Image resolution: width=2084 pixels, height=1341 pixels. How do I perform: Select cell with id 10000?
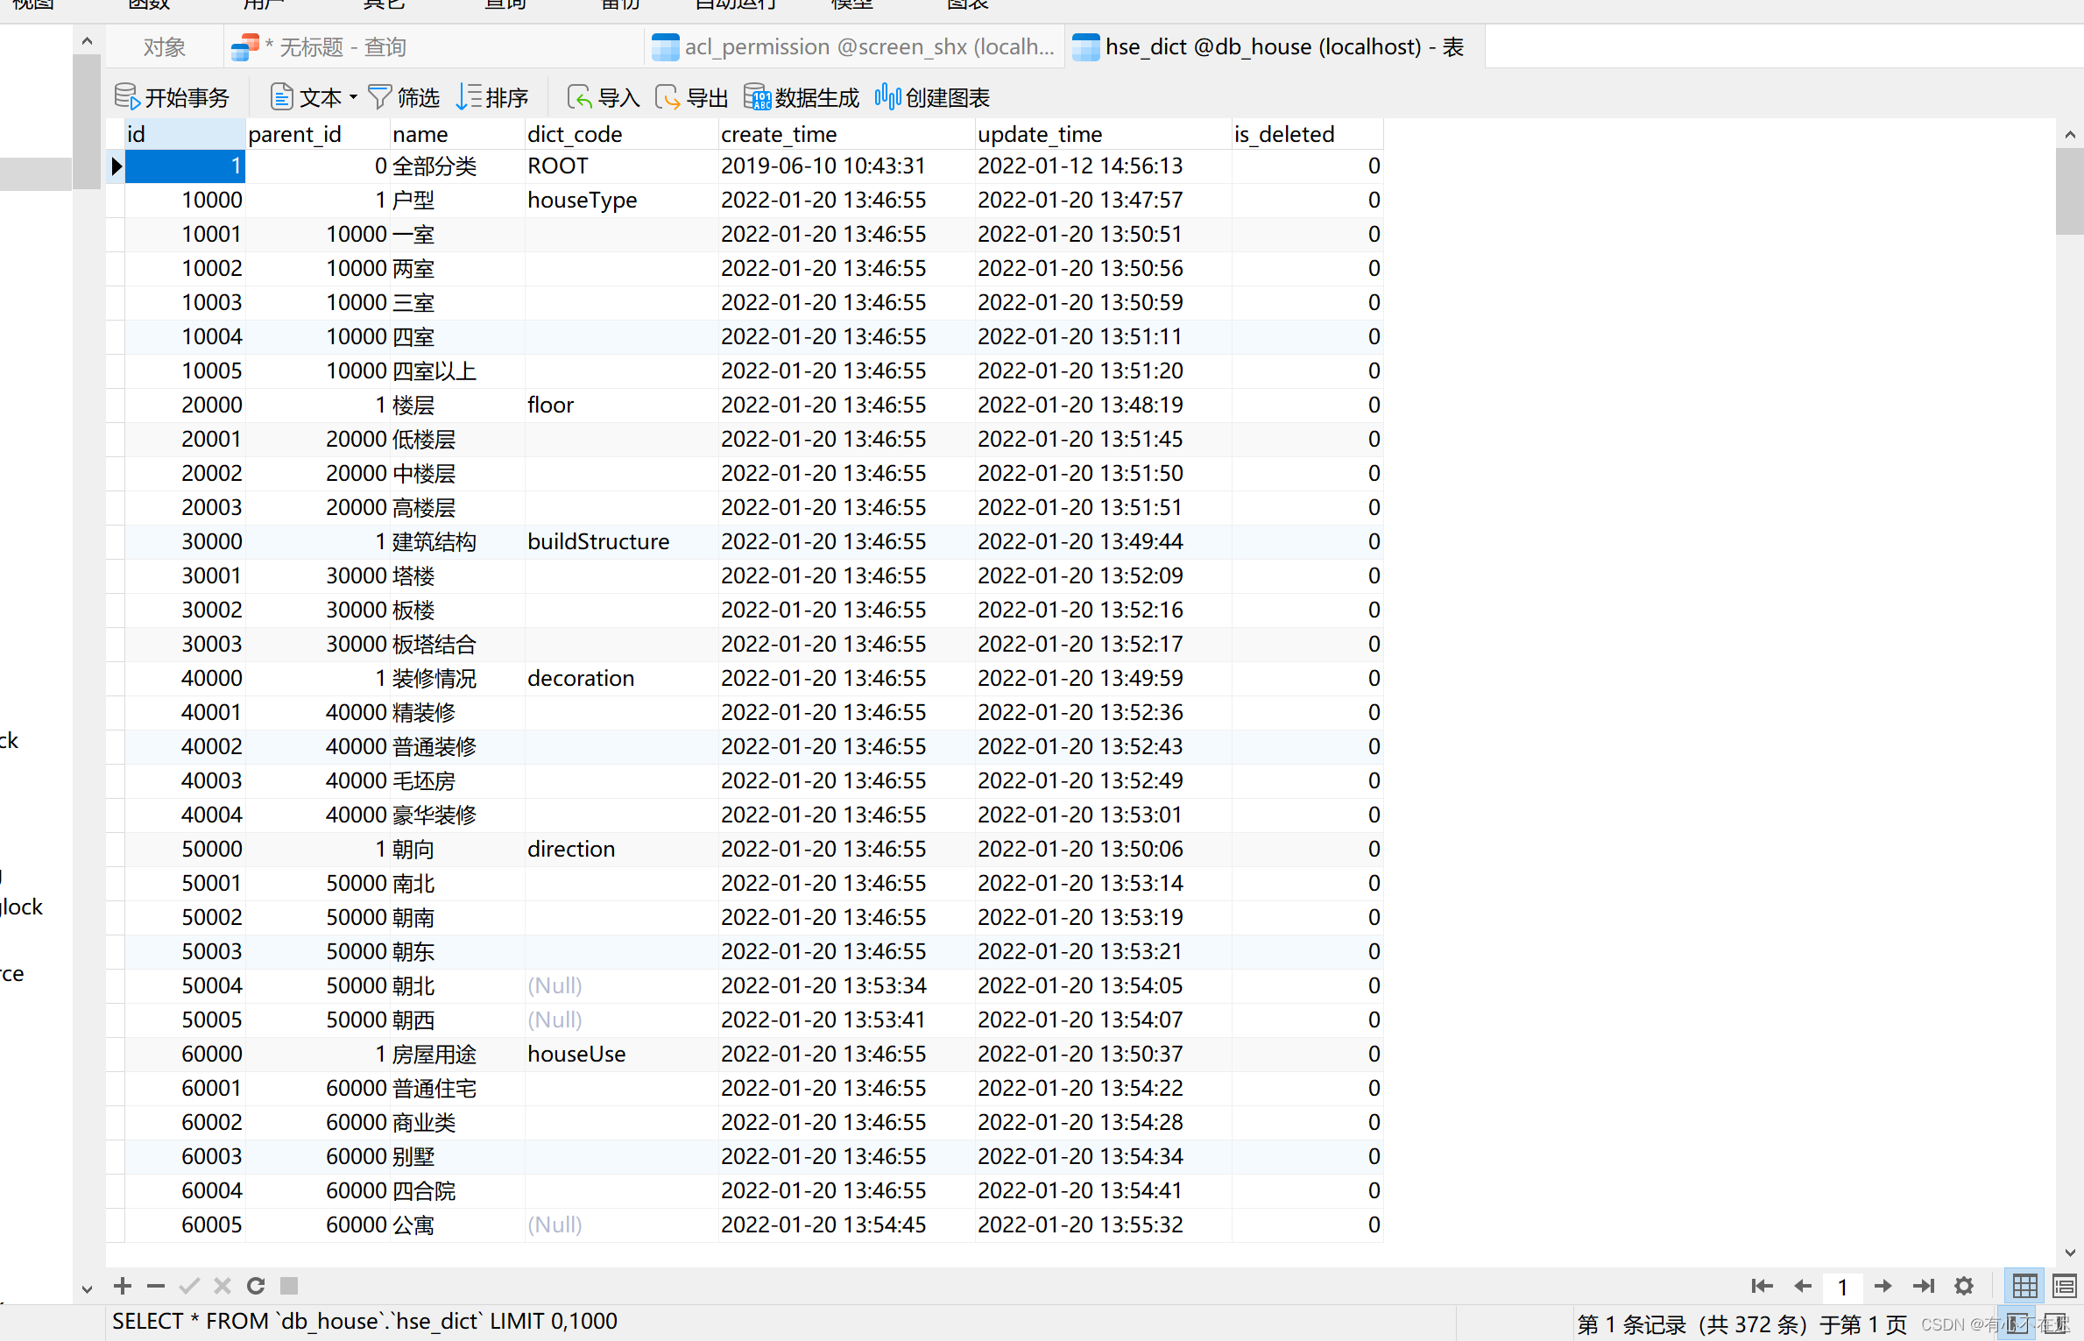click(185, 200)
